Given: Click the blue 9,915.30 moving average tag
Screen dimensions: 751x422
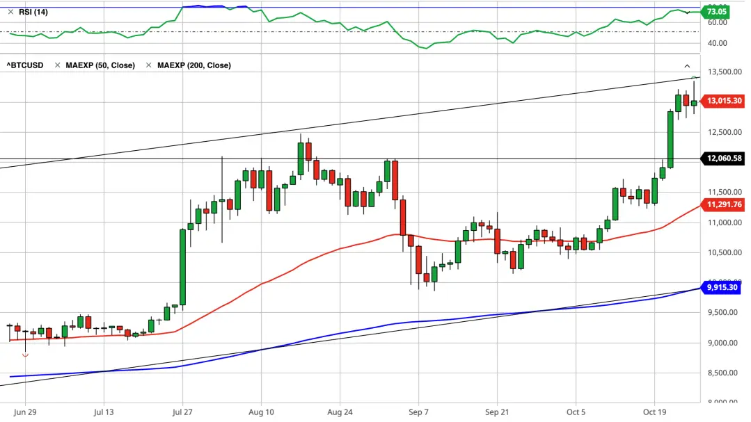Looking at the screenshot, I should pyautogui.click(x=721, y=288).
